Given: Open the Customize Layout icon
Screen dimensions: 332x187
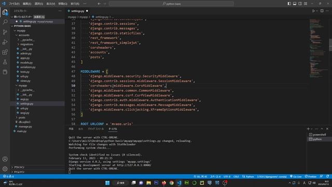Looking at the screenshot, I should pos(306,4).
